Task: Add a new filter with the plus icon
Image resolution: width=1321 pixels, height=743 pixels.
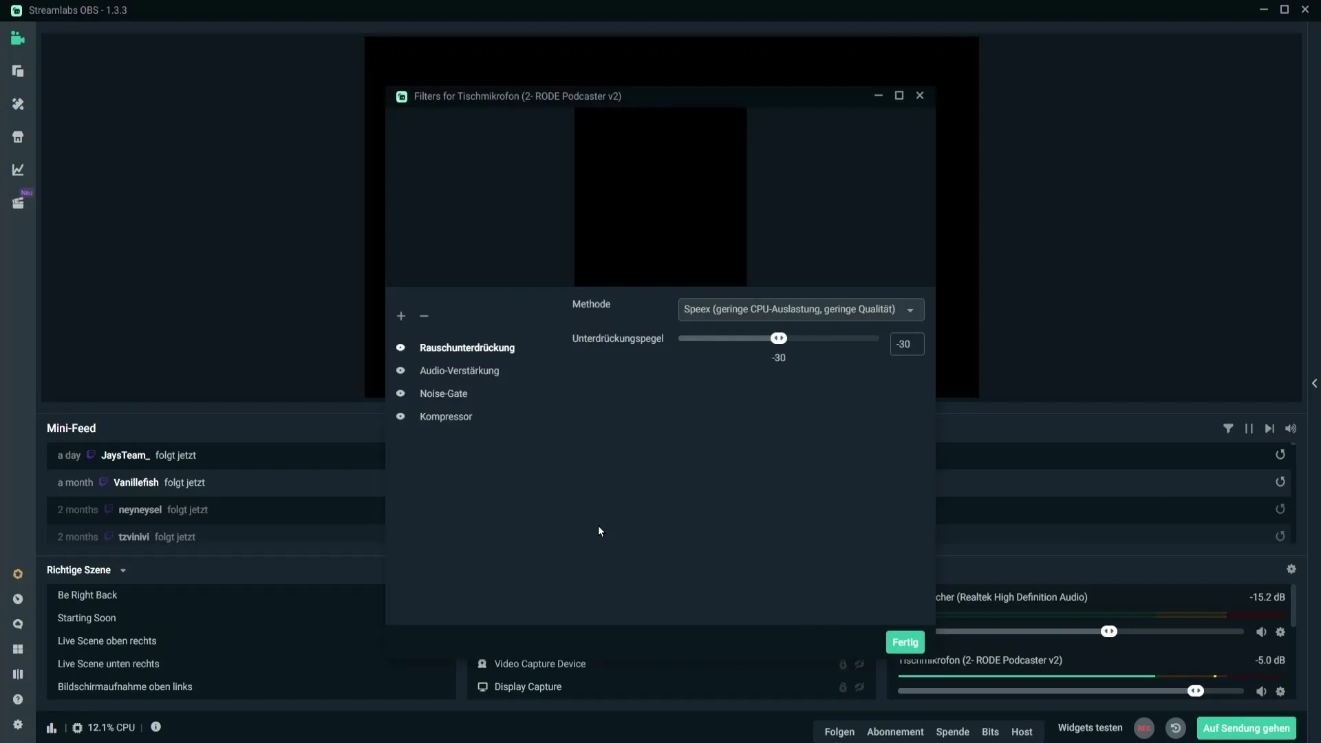Action: point(401,316)
